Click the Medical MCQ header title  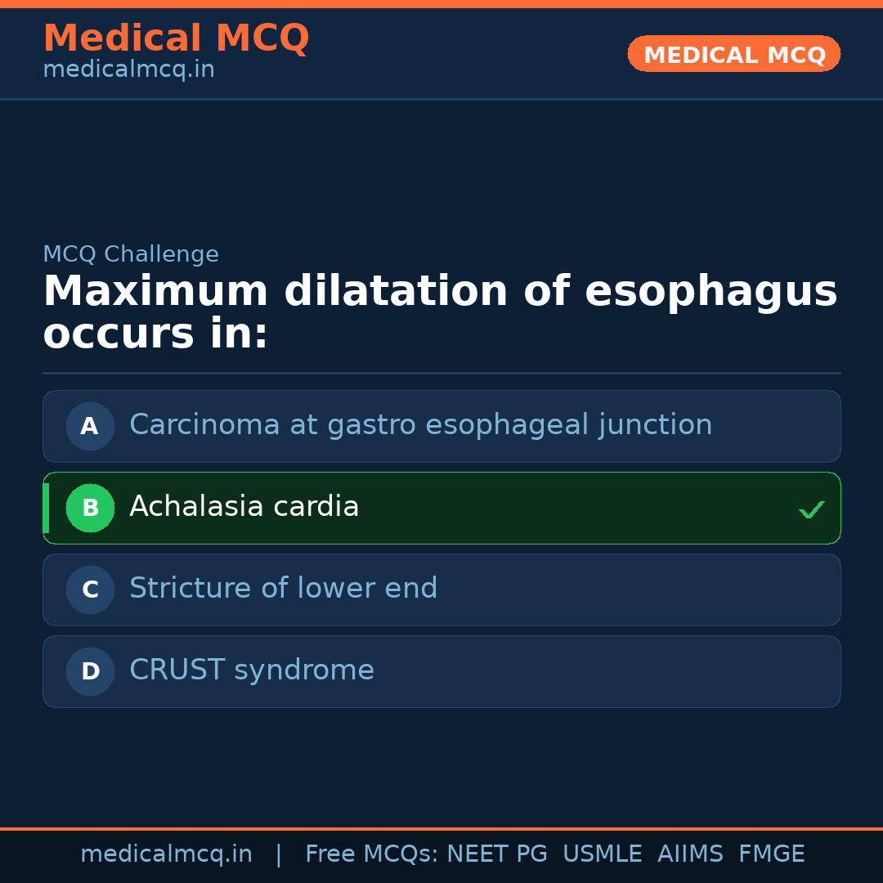click(x=176, y=38)
